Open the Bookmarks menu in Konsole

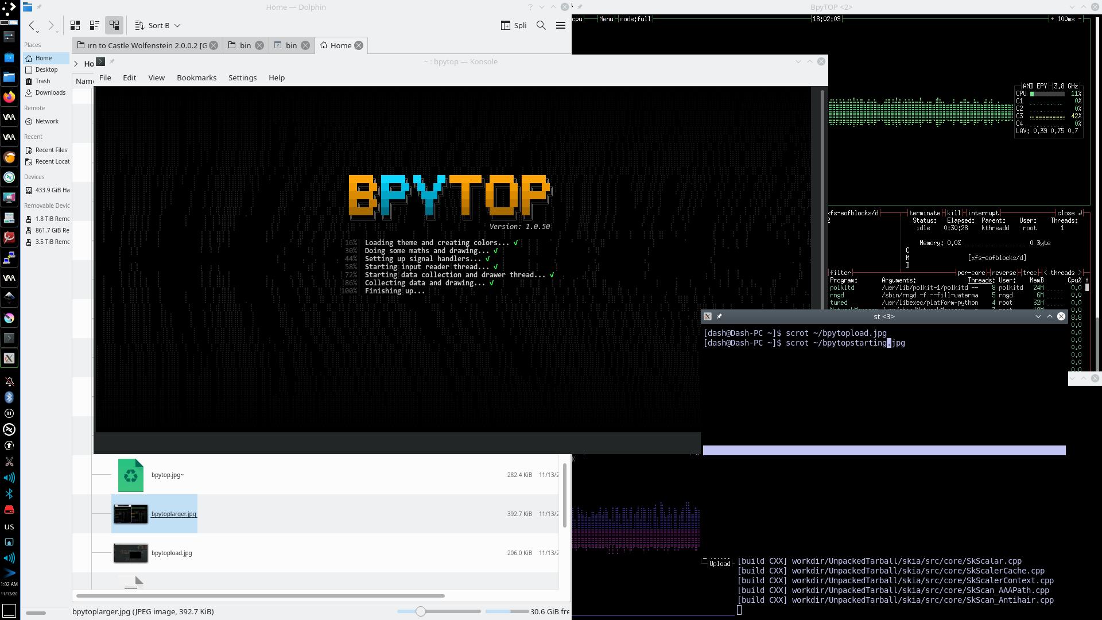pos(196,77)
